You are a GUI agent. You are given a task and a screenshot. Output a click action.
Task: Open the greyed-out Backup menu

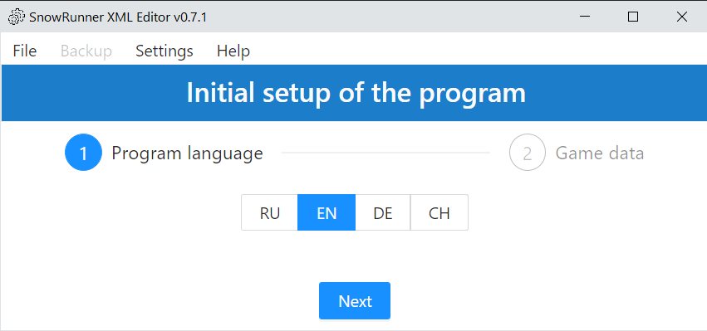pyautogui.click(x=86, y=51)
